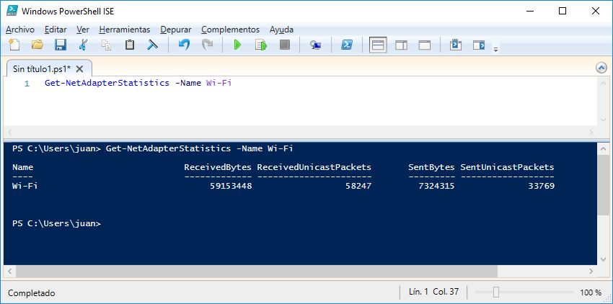Click the Lín. 1 Col. 37 indicator
The height and width of the screenshot is (304, 613).
click(433, 292)
